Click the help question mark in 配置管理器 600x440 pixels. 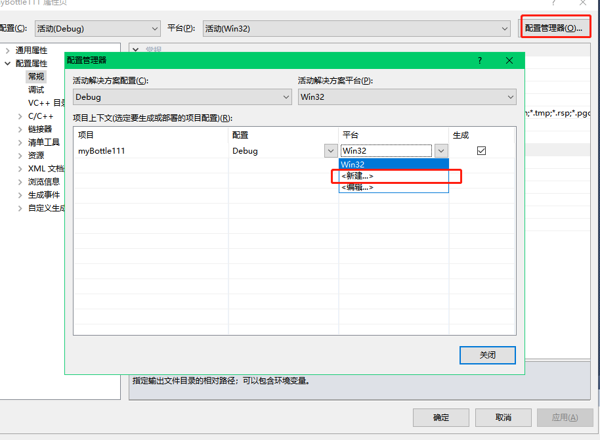[479, 60]
